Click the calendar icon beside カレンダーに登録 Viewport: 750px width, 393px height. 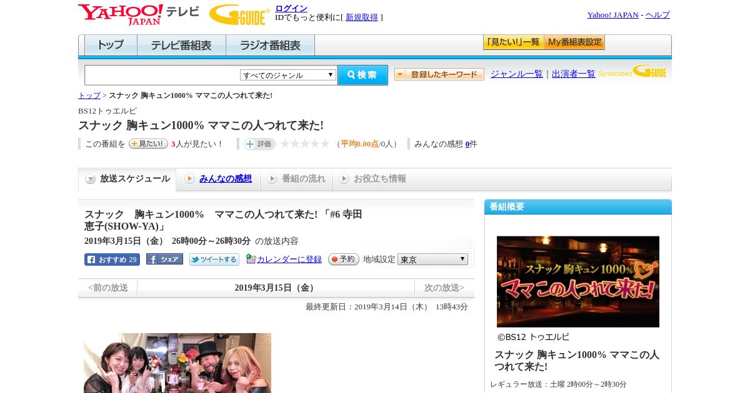tap(251, 259)
